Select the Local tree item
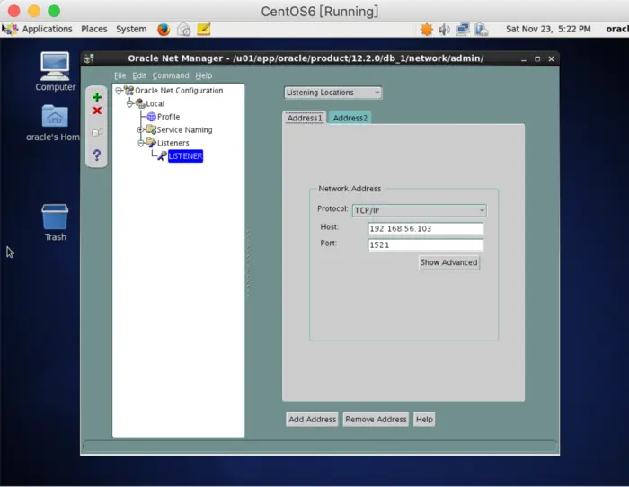This screenshot has width=629, height=487. [155, 103]
